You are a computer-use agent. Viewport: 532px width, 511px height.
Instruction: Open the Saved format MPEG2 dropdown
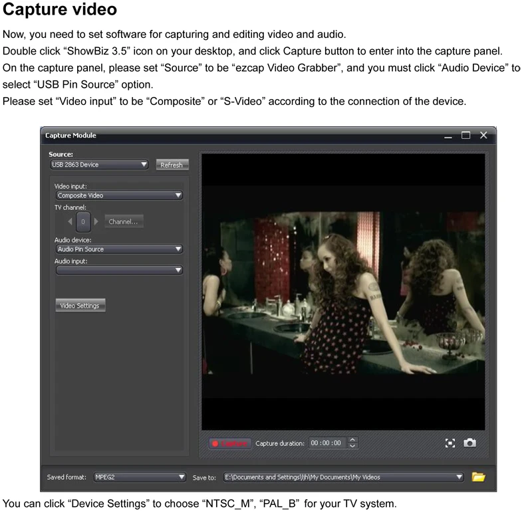pyautogui.click(x=139, y=477)
